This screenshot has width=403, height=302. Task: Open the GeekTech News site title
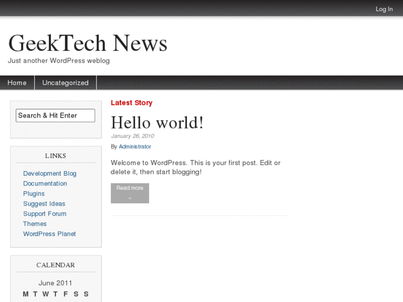pos(88,43)
